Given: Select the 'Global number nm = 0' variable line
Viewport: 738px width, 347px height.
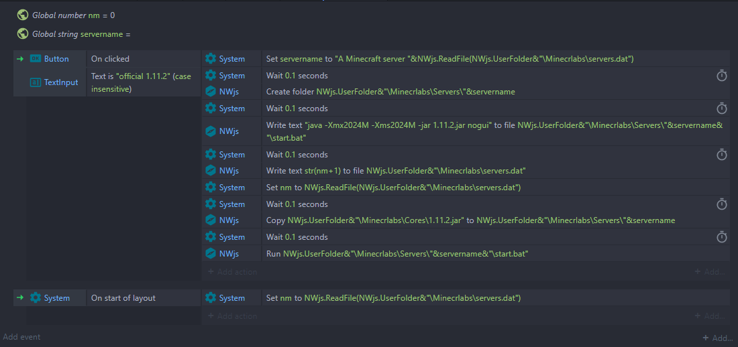Looking at the screenshot, I should [x=73, y=15].
